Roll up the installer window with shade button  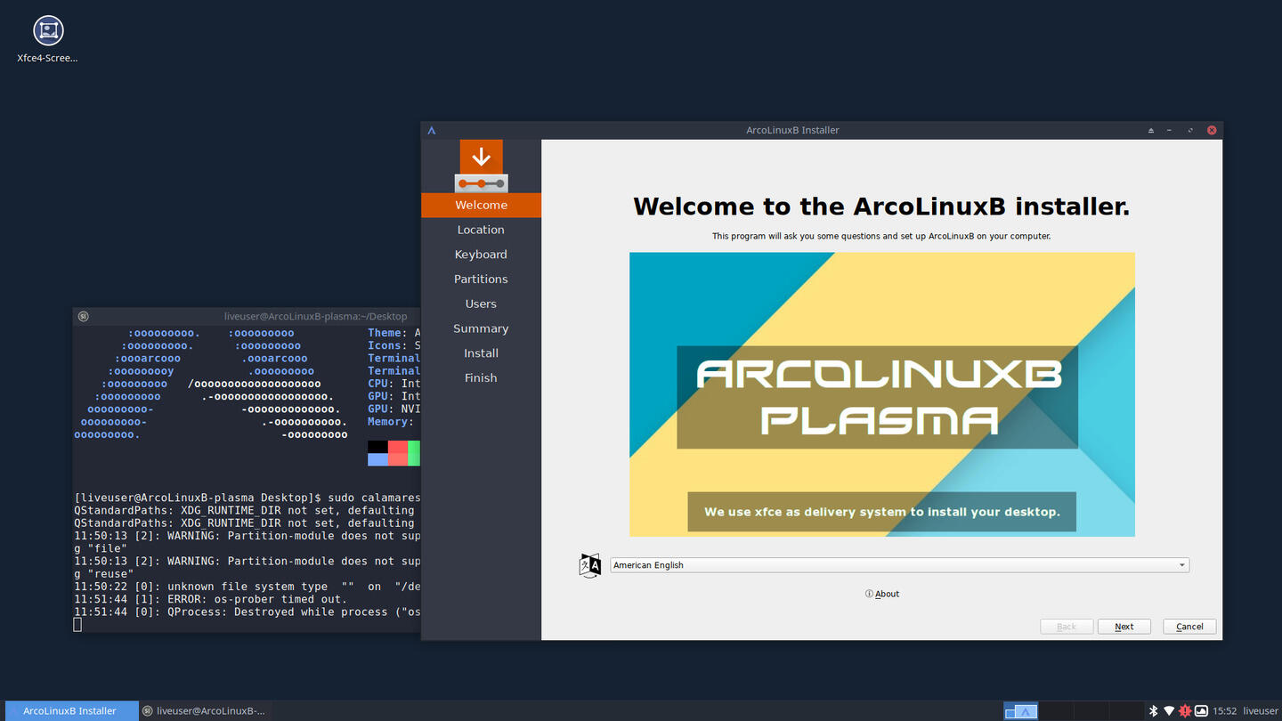1150,130
